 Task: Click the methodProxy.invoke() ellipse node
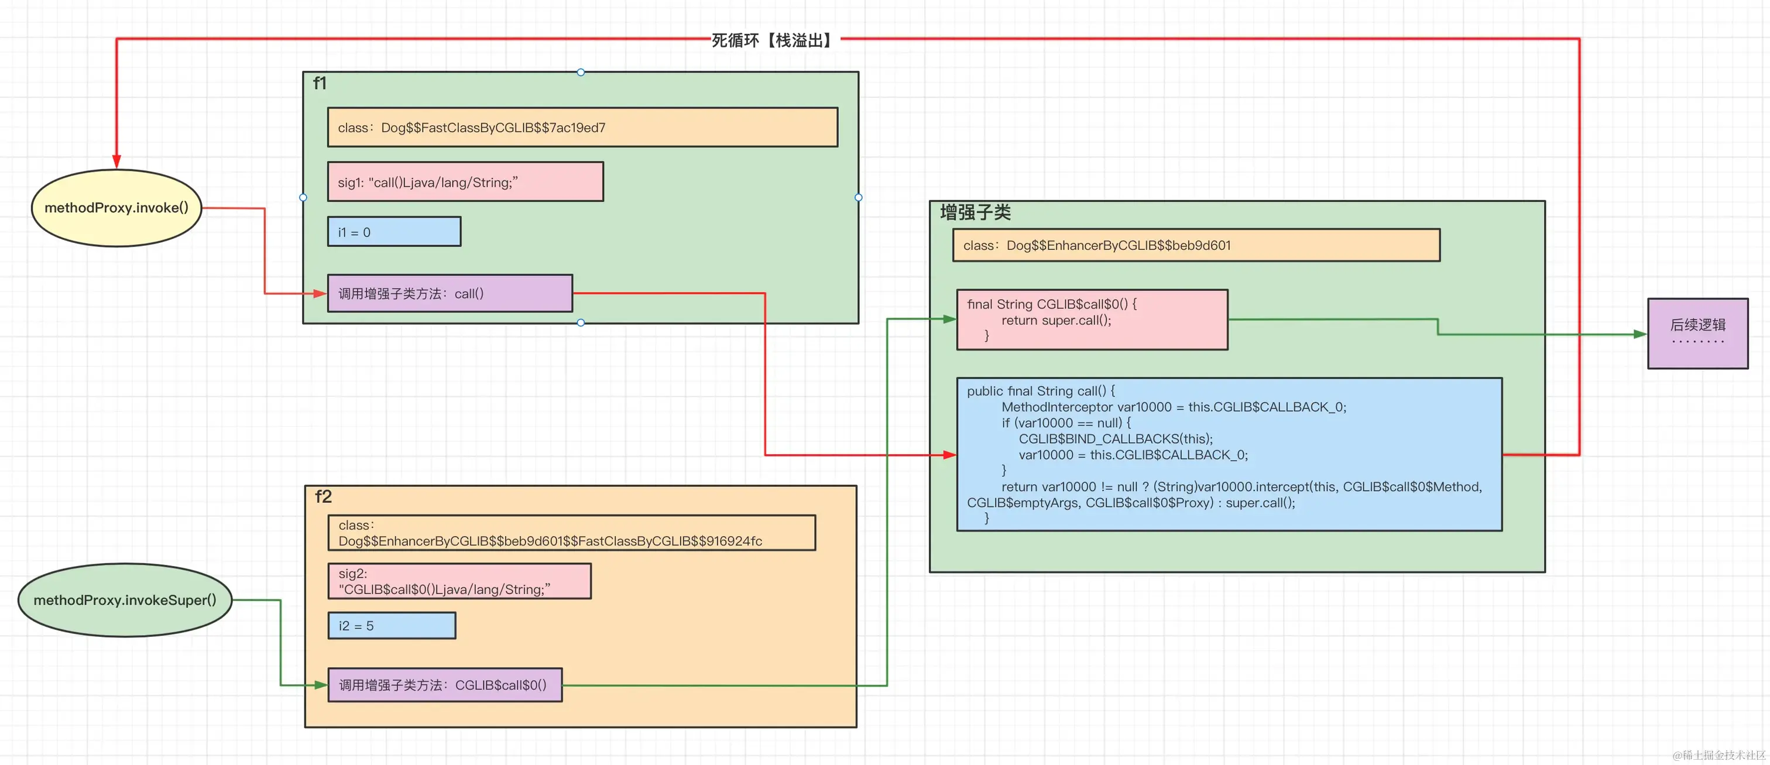[x=116, y=208]
